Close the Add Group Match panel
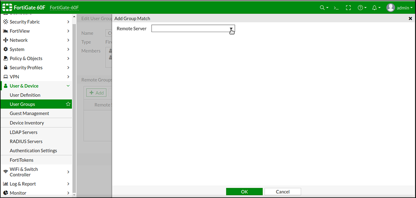Screen dimensions: 416x198 point(410,19)
